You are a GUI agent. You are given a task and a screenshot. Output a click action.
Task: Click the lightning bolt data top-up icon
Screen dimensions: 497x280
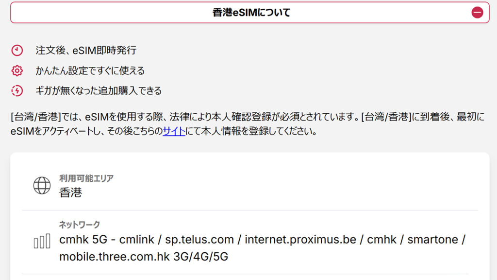pos(17,91)
